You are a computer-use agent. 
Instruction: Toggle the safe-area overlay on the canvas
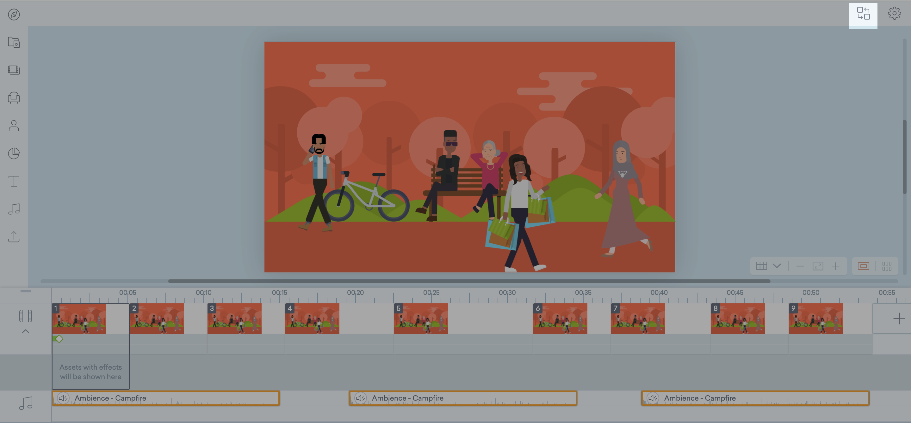pos(864,266)
